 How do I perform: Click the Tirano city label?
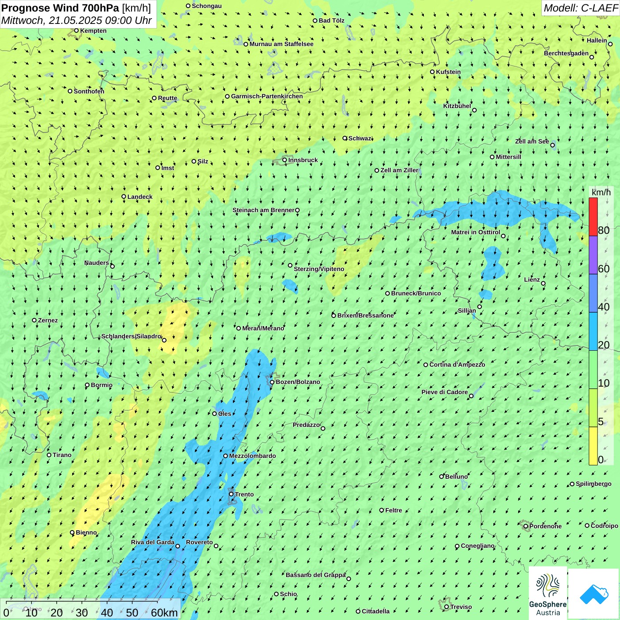tap(62, 455)
